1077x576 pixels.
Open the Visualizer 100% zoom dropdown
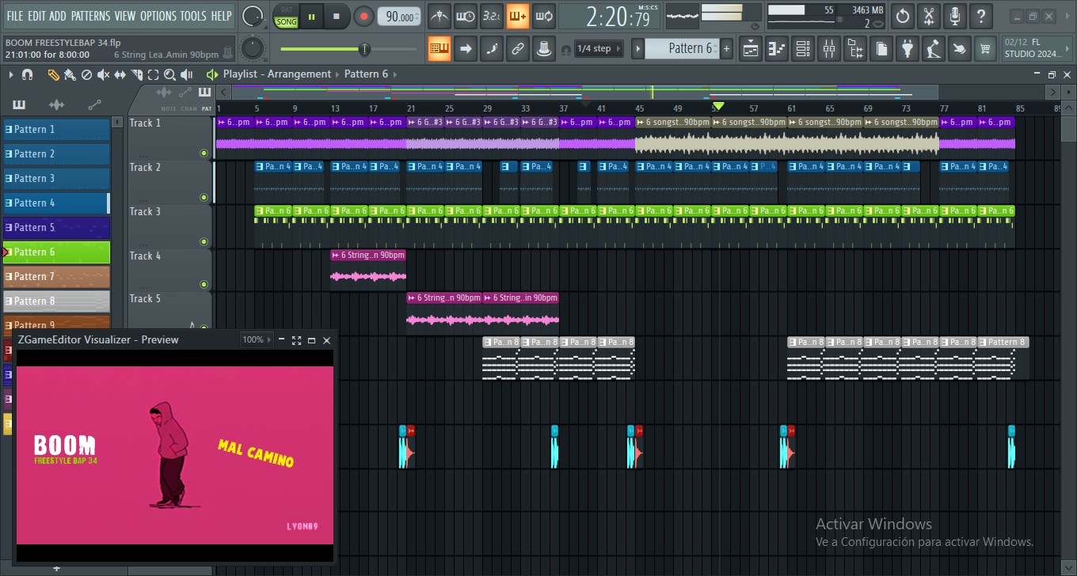(257, 339)
